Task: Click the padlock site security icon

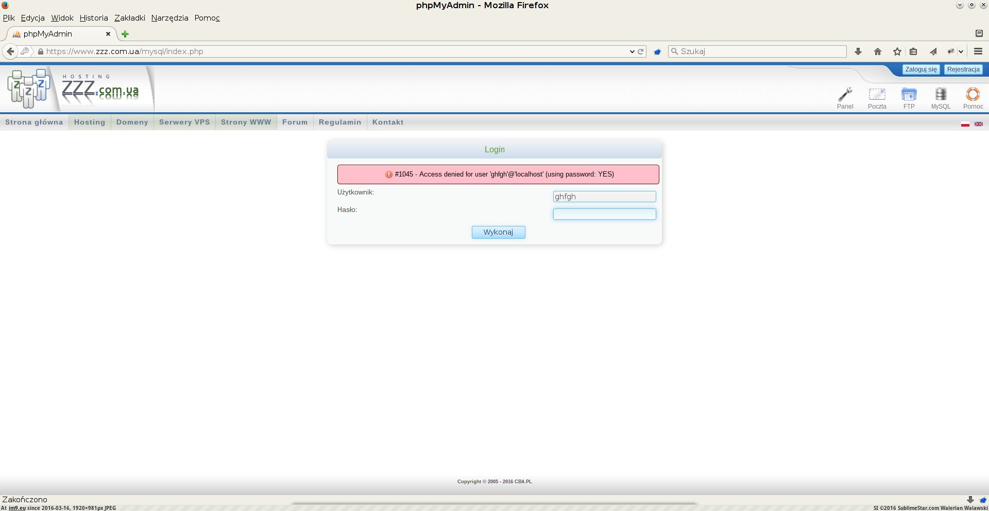Action: [x=41, y=51]
